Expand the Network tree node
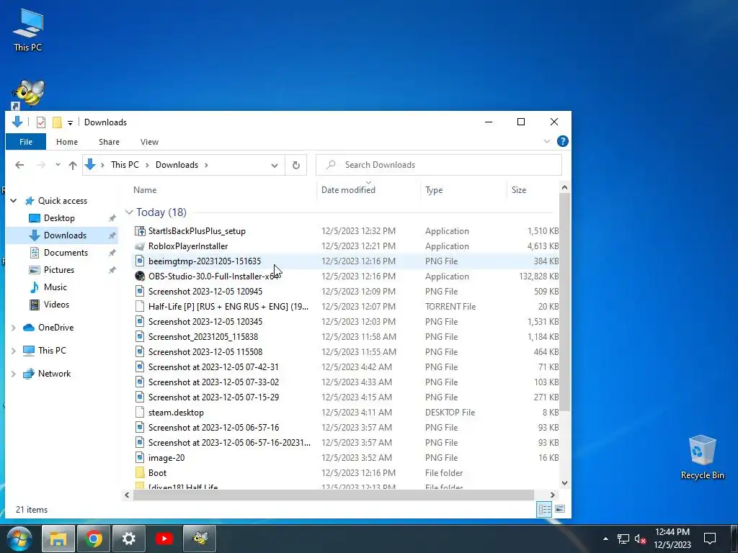Screen dimensions: 738x553 (x=14, y=374)
